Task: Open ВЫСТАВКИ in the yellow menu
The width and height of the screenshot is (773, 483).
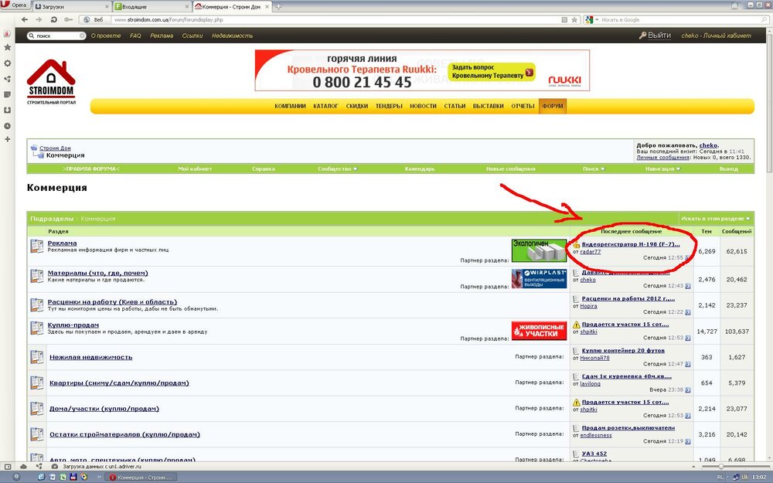Action: (x=488, y=106)
